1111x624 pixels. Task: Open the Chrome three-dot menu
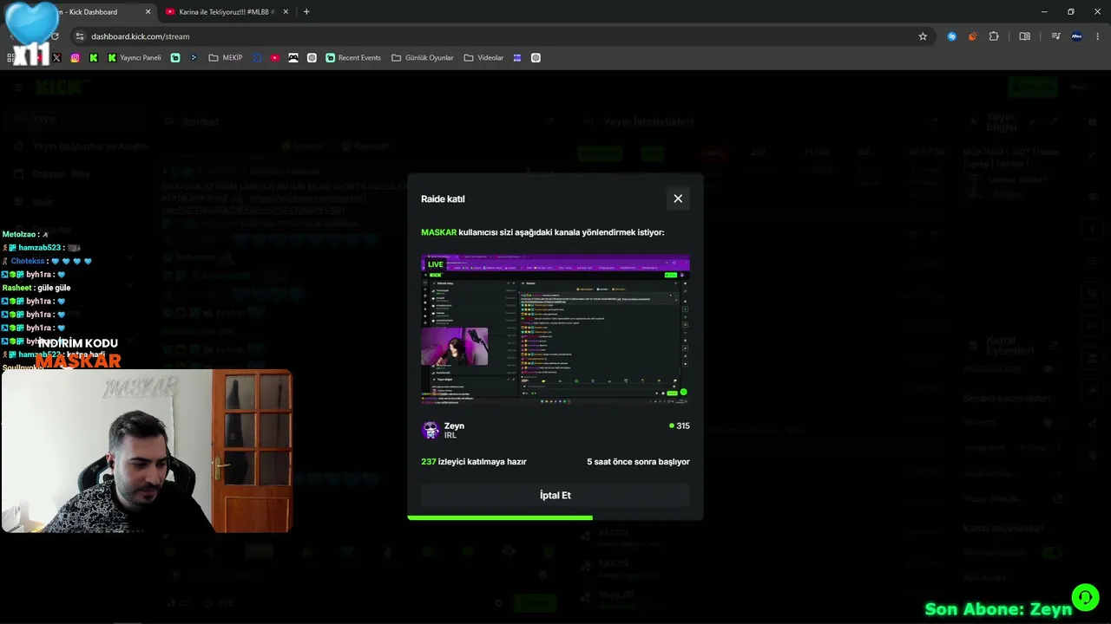pos(1098,36)
